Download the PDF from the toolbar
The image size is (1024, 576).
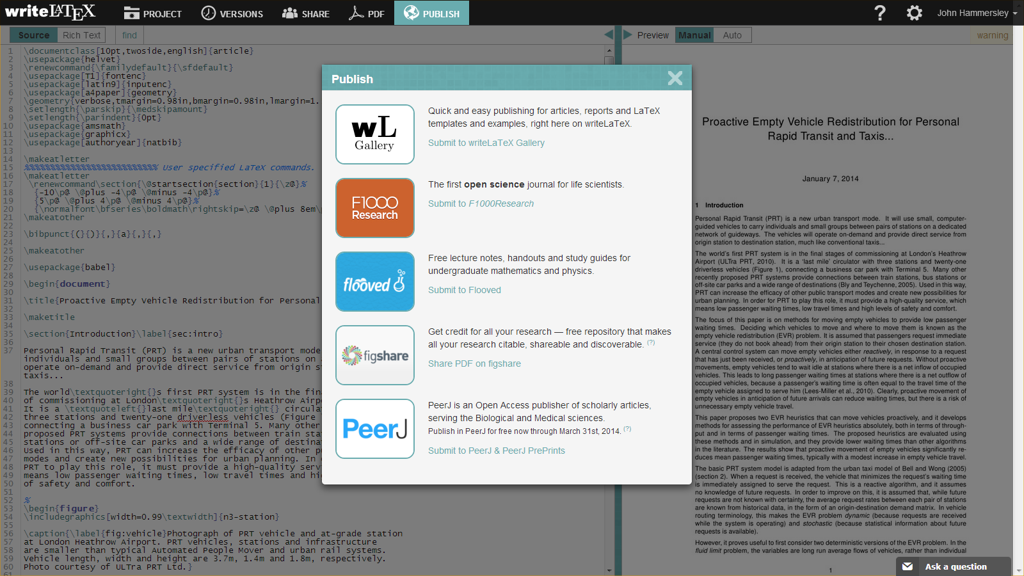pyautogui.click(x=366, y=13)
